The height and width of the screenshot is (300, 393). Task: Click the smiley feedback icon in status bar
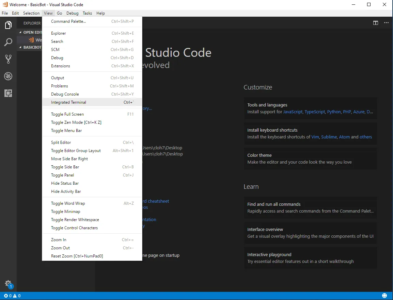[x=384, y=296]
